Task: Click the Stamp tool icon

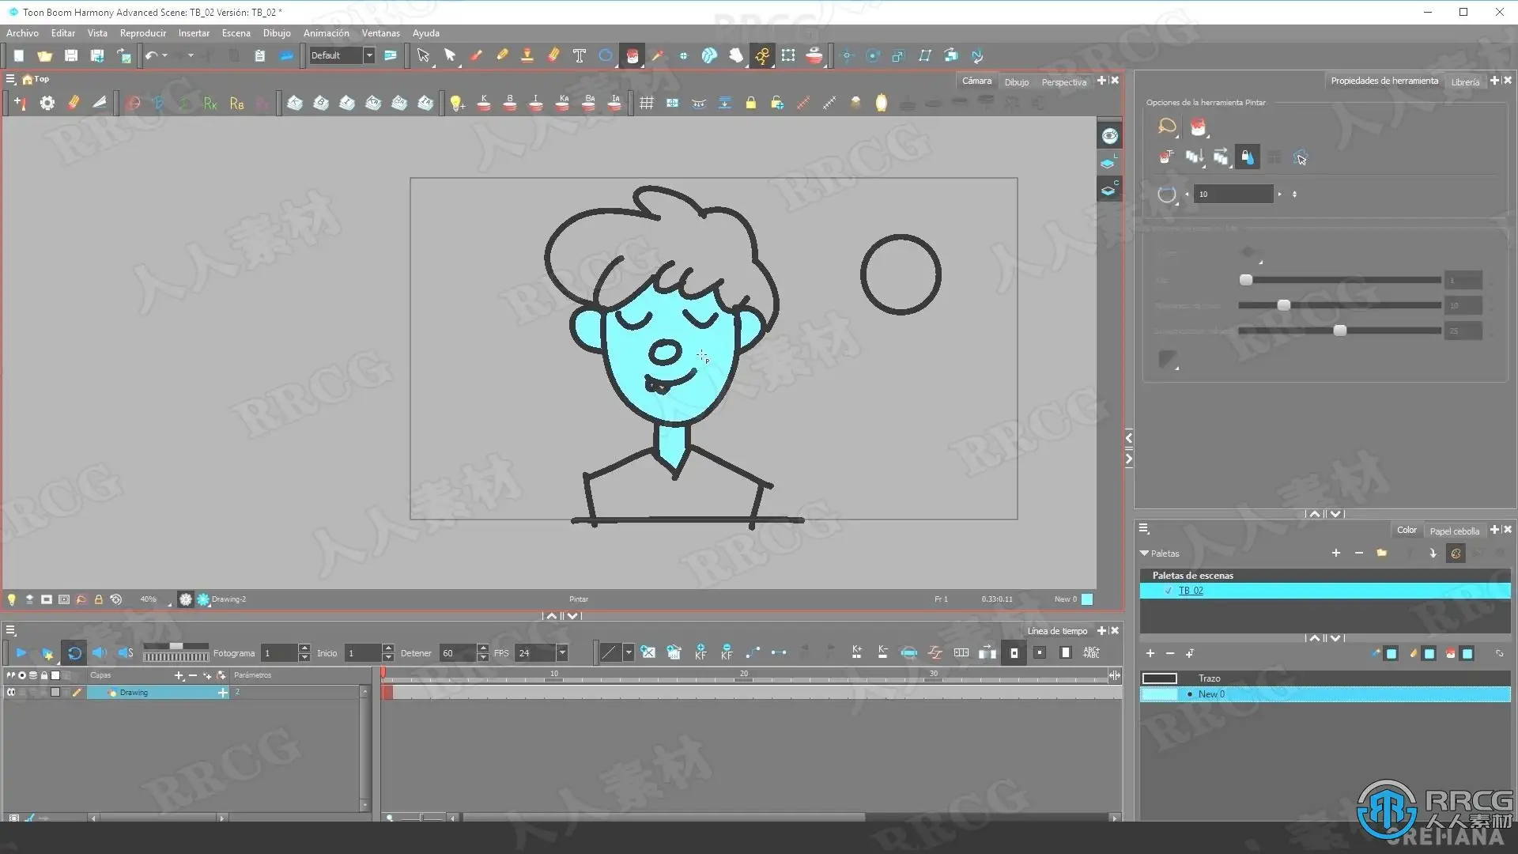Action: coord(527,55)
